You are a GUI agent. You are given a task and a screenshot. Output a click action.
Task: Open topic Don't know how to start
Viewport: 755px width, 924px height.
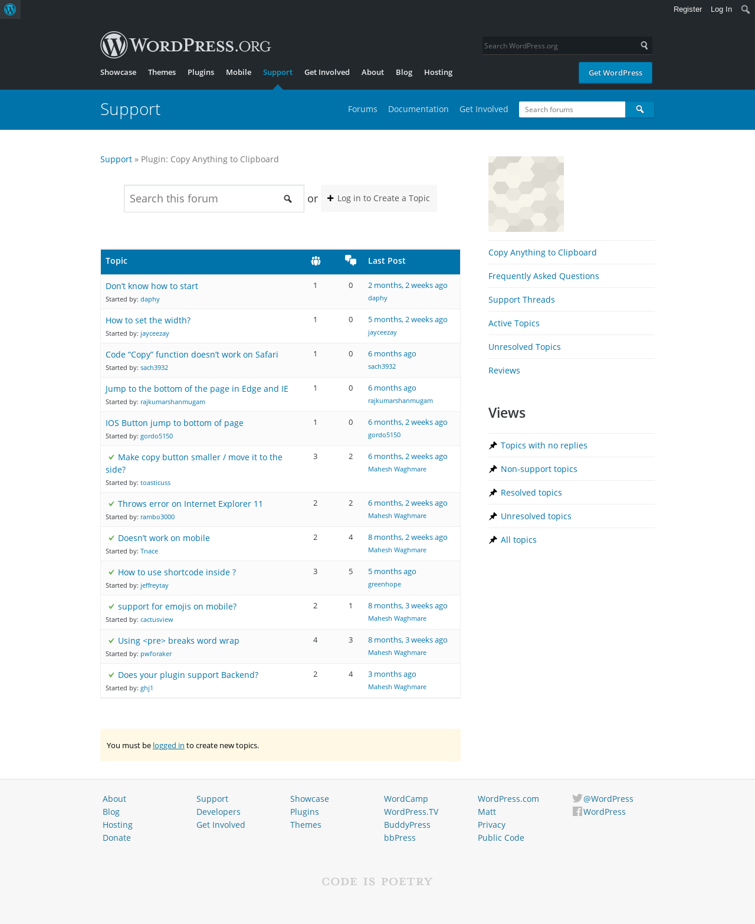[x=152, y=286]
